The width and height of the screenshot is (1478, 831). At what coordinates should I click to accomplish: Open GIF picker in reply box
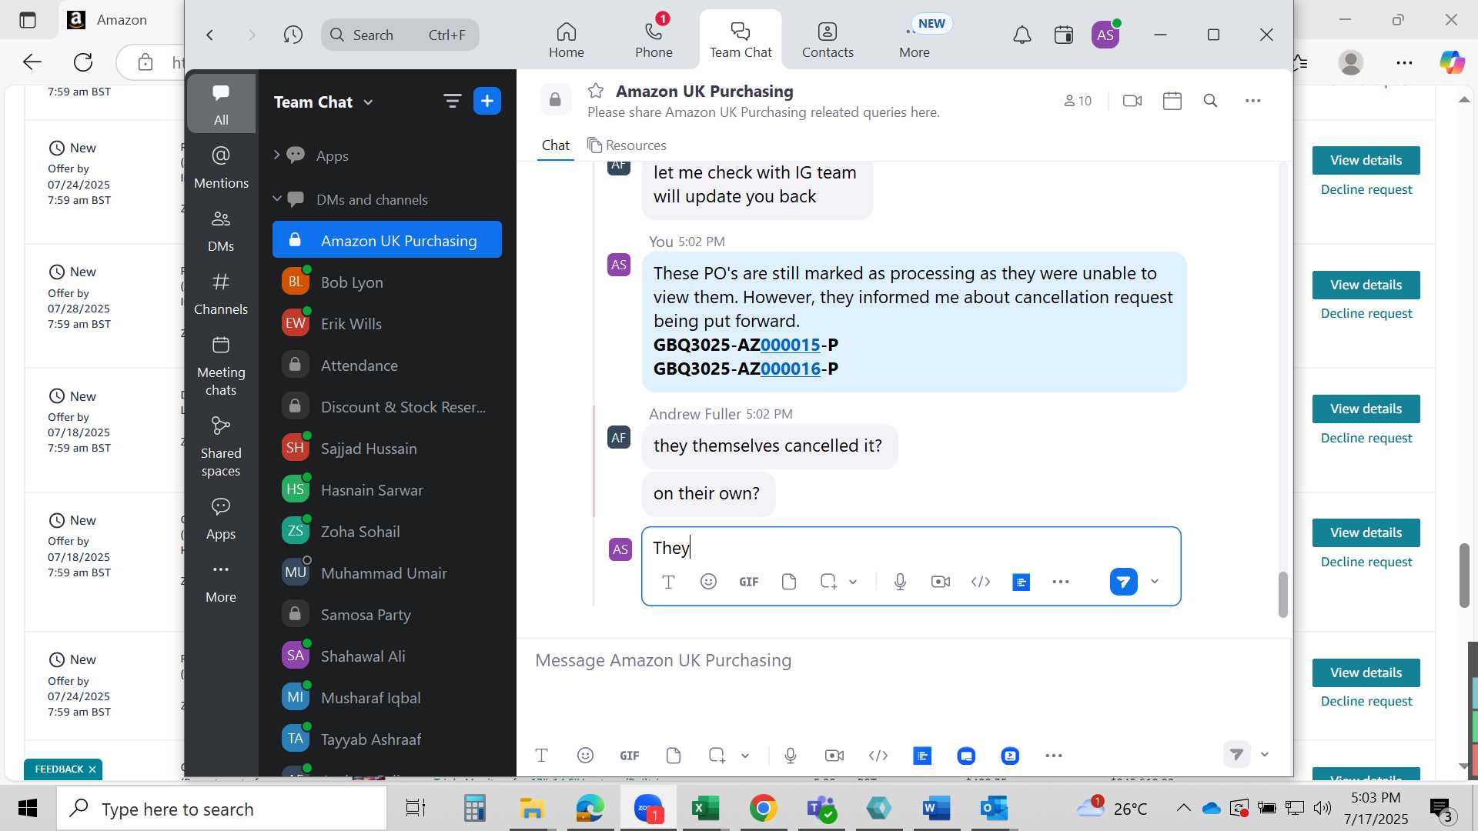tap(748, 582)
